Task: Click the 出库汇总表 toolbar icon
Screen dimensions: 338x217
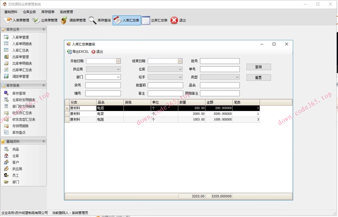Action: (146, 20)
